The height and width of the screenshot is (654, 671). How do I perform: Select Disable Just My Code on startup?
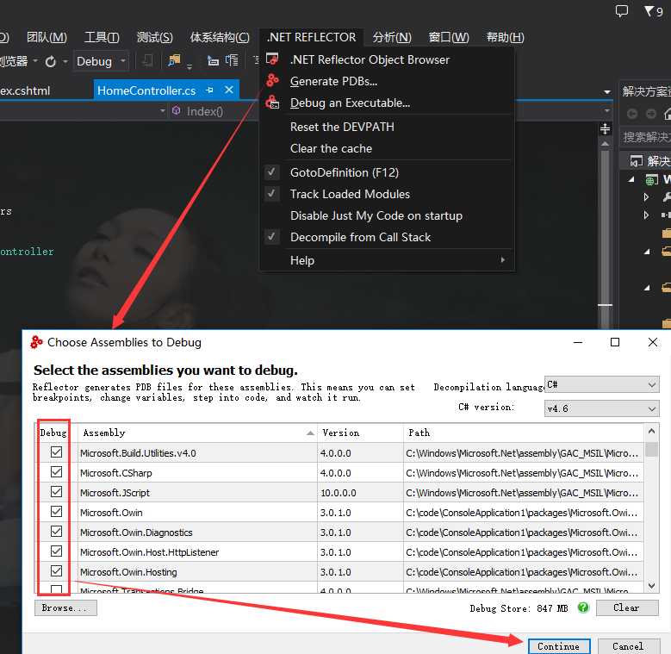(387, 215)
